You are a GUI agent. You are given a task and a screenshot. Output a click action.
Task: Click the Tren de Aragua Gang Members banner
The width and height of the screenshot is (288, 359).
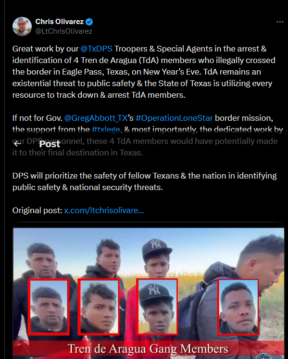tap(148, 349)
